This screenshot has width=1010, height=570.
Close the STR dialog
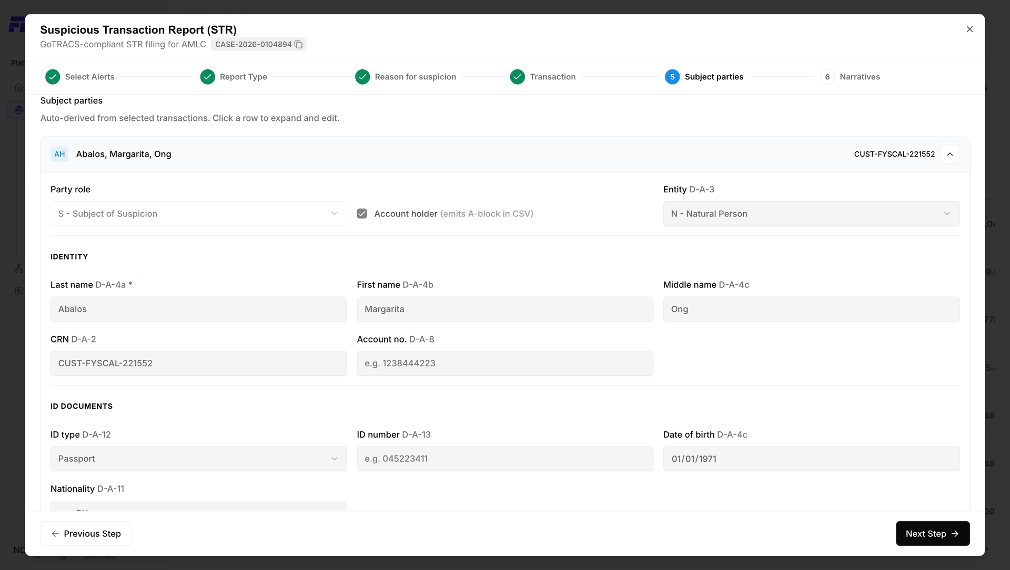[969, 29]
